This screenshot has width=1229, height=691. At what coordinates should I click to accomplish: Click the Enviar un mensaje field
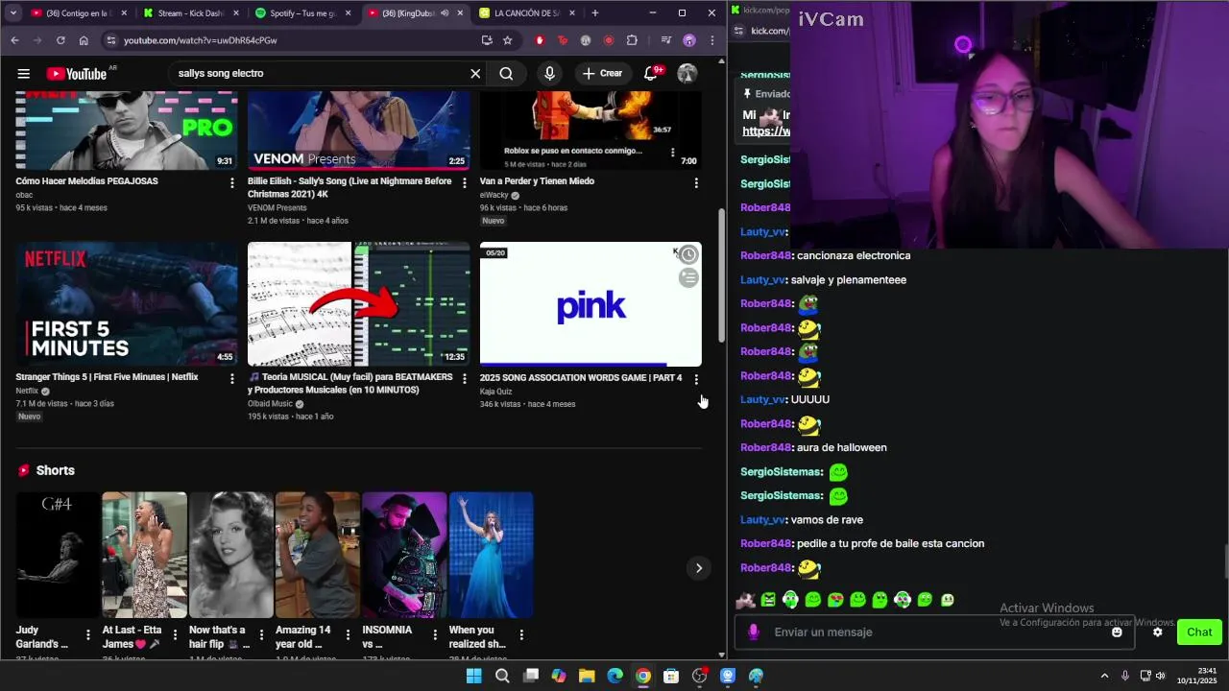(x=936, y=631)
